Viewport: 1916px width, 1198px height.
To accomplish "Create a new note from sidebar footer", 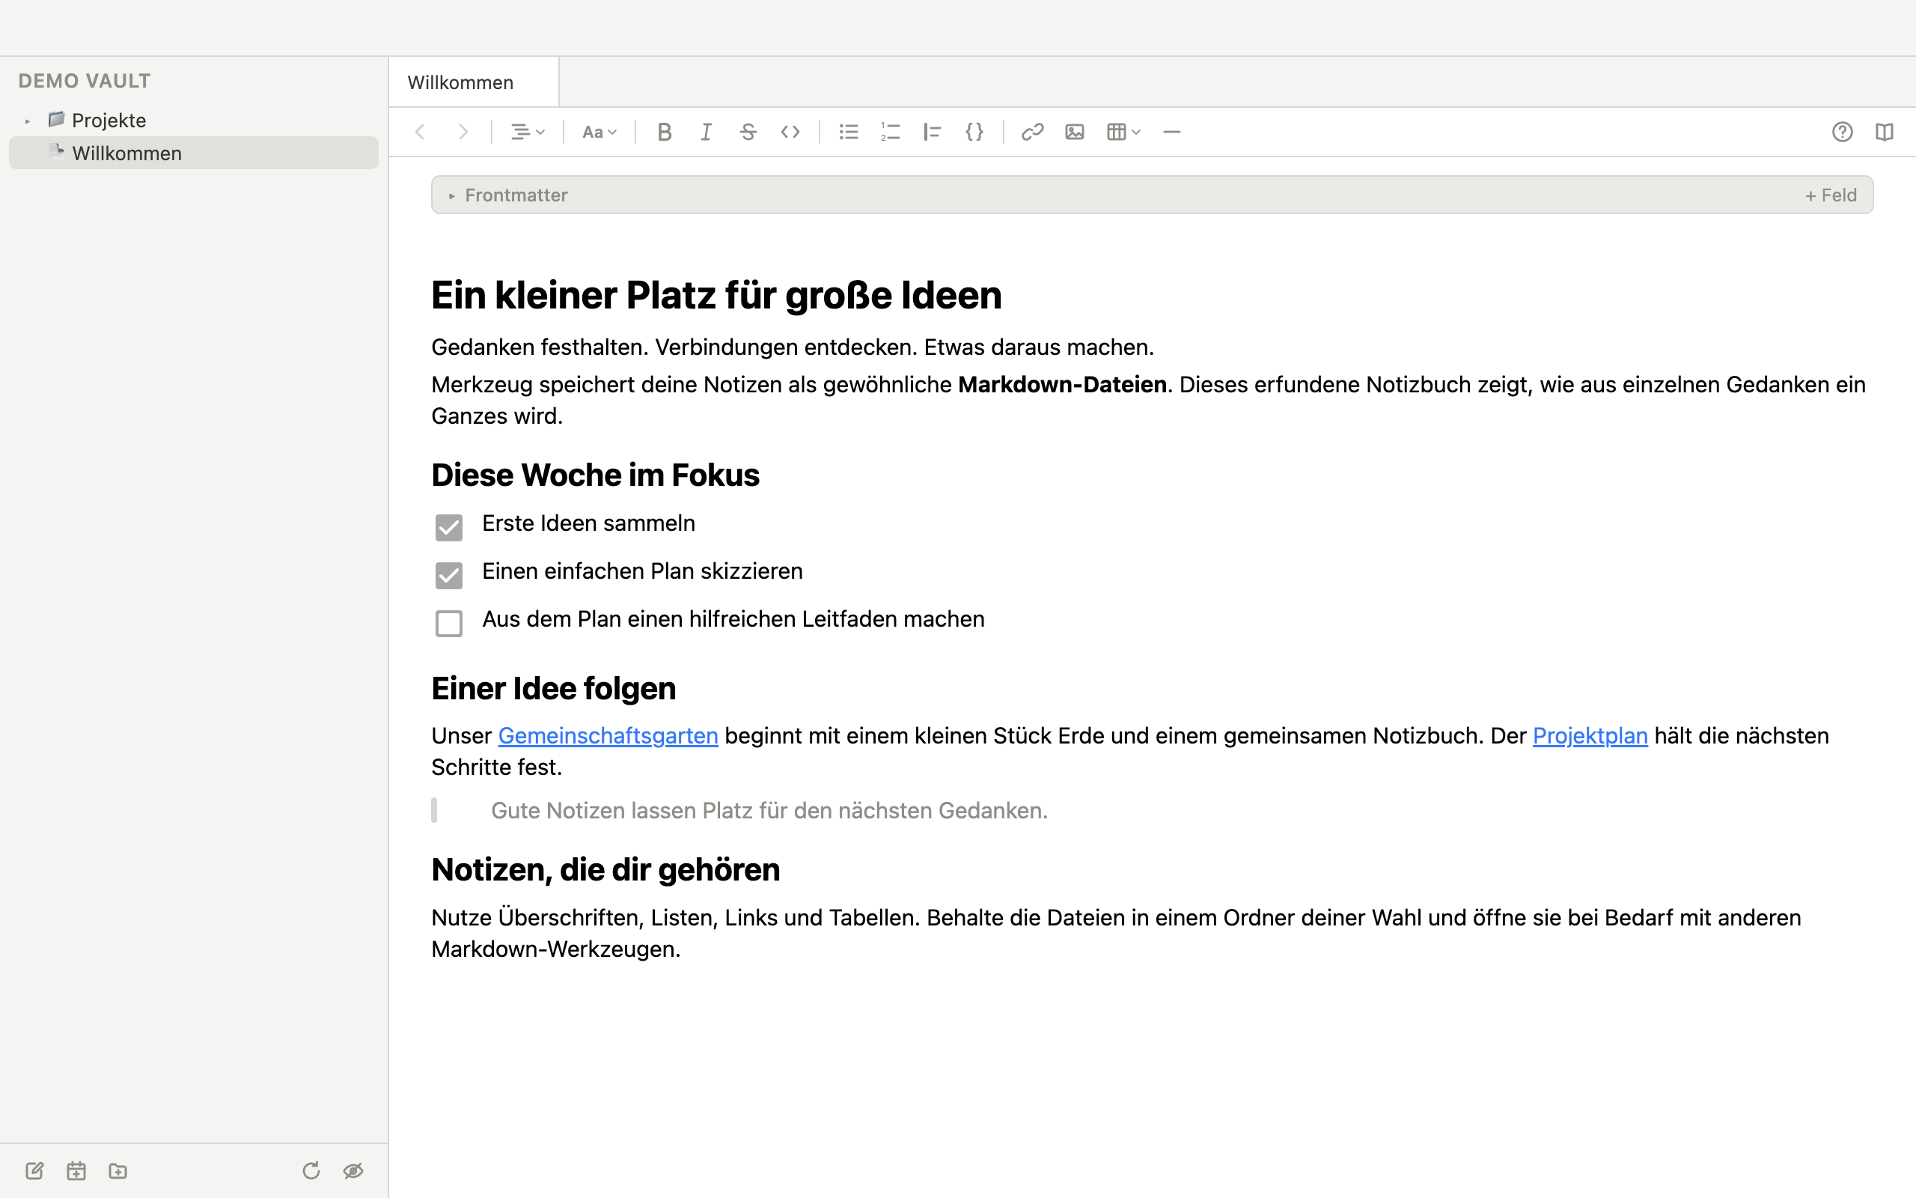I will pyautogui.click(x=34, y=1170).
